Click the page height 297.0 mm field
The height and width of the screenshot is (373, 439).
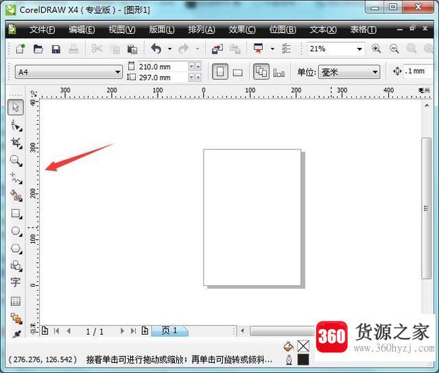[x=163, y=77]
